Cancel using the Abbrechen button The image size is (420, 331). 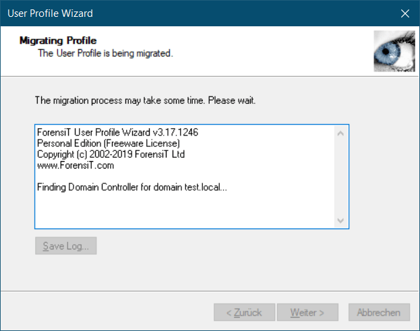(x=379, y=312)
